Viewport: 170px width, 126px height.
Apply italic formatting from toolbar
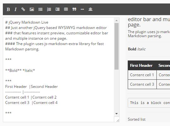click(16, 9)
